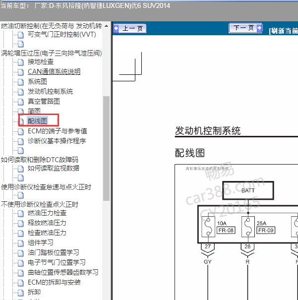Click the page icon beside 真空管路图

(x=21, y=102)
